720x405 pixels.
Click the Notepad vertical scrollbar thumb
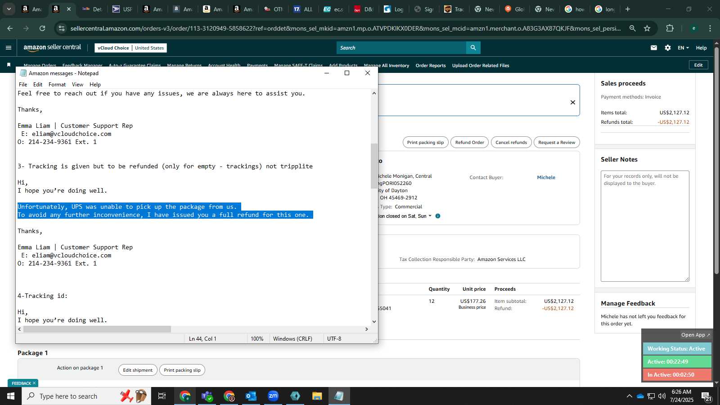[374, 166]
